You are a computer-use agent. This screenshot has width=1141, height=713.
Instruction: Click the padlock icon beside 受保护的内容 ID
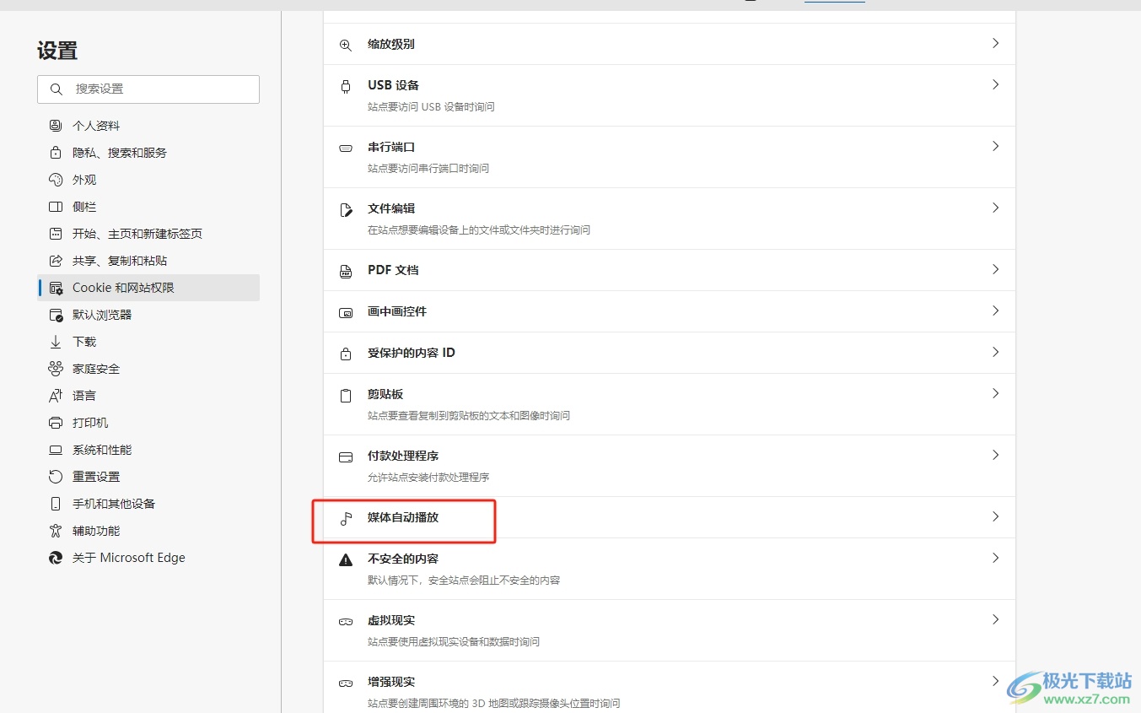pyautogui.click(x=346, y=354)
